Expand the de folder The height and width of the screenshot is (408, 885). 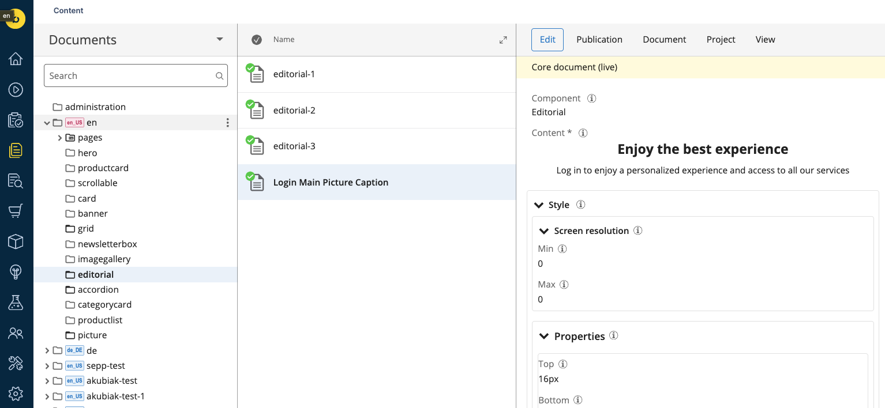pos(47,350)
